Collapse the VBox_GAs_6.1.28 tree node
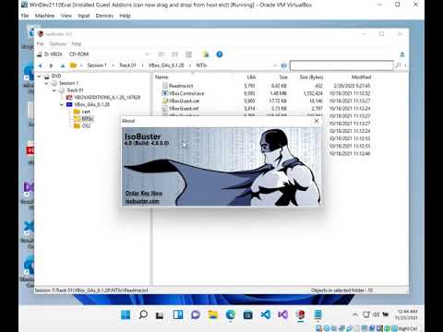The height and width of the screenshot is (332, 443). 62,104
